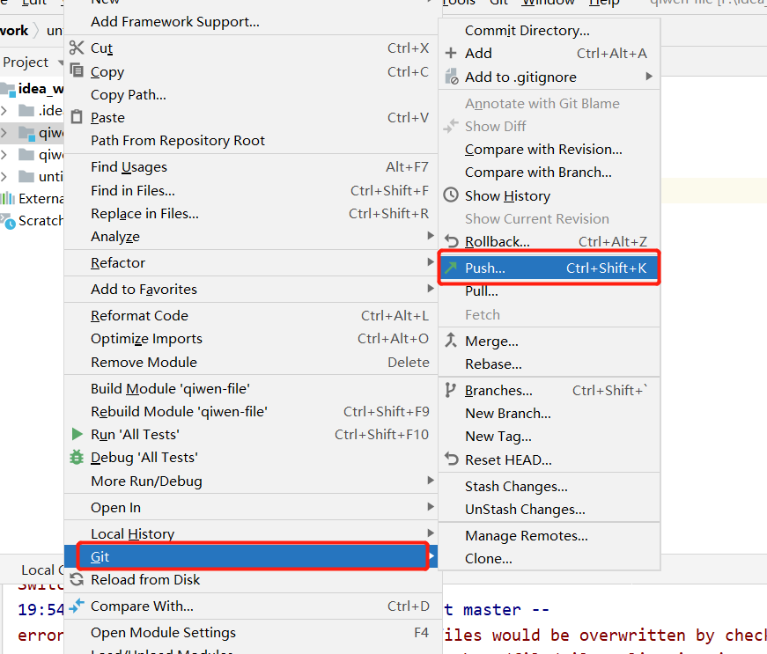This screenshot has height=654, width=767.
Task: Select Rebuild Module 'qiwen-file'
Action: coord(251,411)
